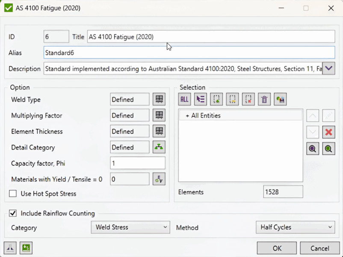Image resolution: width=343 pixels, height=257 pixels.
Task: Click the red X delete button
Action: point(328,132)
